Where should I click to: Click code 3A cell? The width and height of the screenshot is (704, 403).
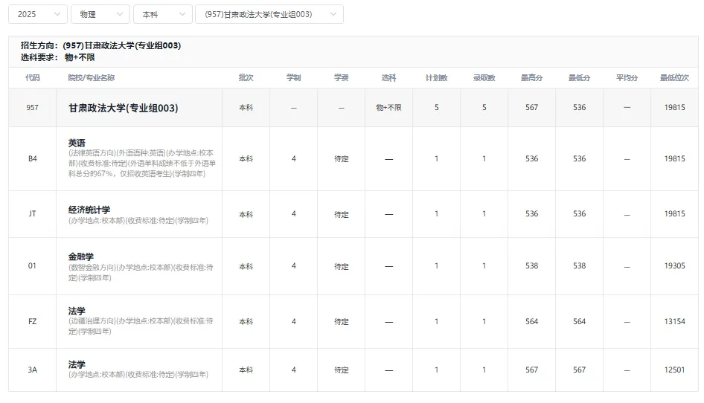coord(32,370)
